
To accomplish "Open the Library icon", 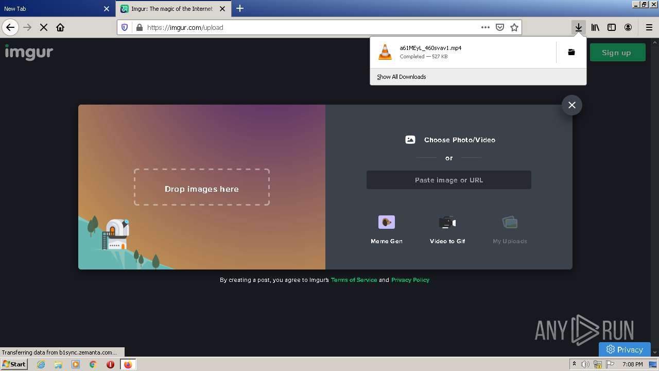I will 595,27.
